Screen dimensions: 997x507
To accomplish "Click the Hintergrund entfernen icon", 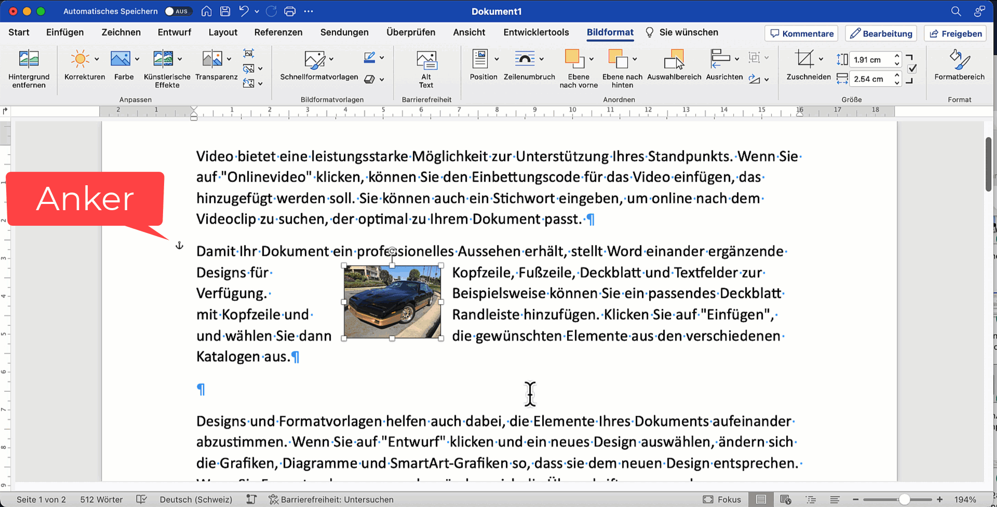I will (29, 59).
